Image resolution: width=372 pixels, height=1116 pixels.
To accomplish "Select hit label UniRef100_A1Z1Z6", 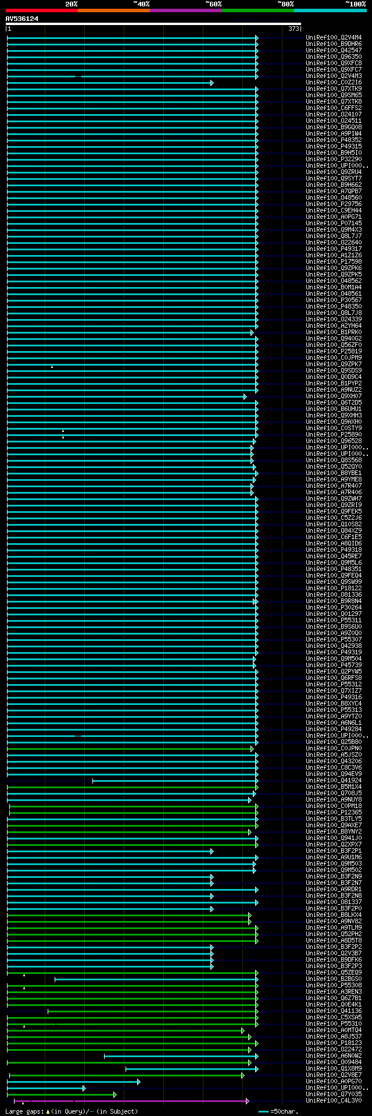I will point(334,255).
